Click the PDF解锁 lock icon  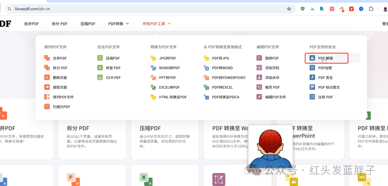[x=312, y=58]
